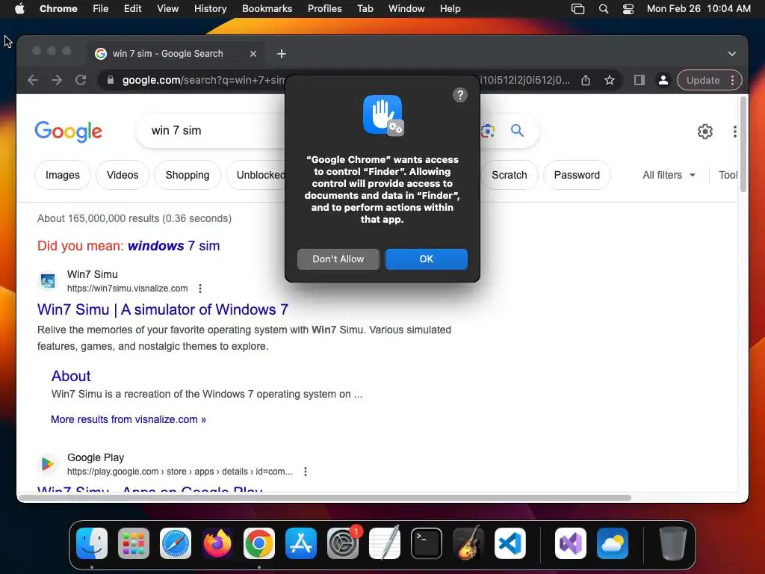This screenshot has height=574, width=765.
Task: Open Google apps dots menu
Action: 735,132
